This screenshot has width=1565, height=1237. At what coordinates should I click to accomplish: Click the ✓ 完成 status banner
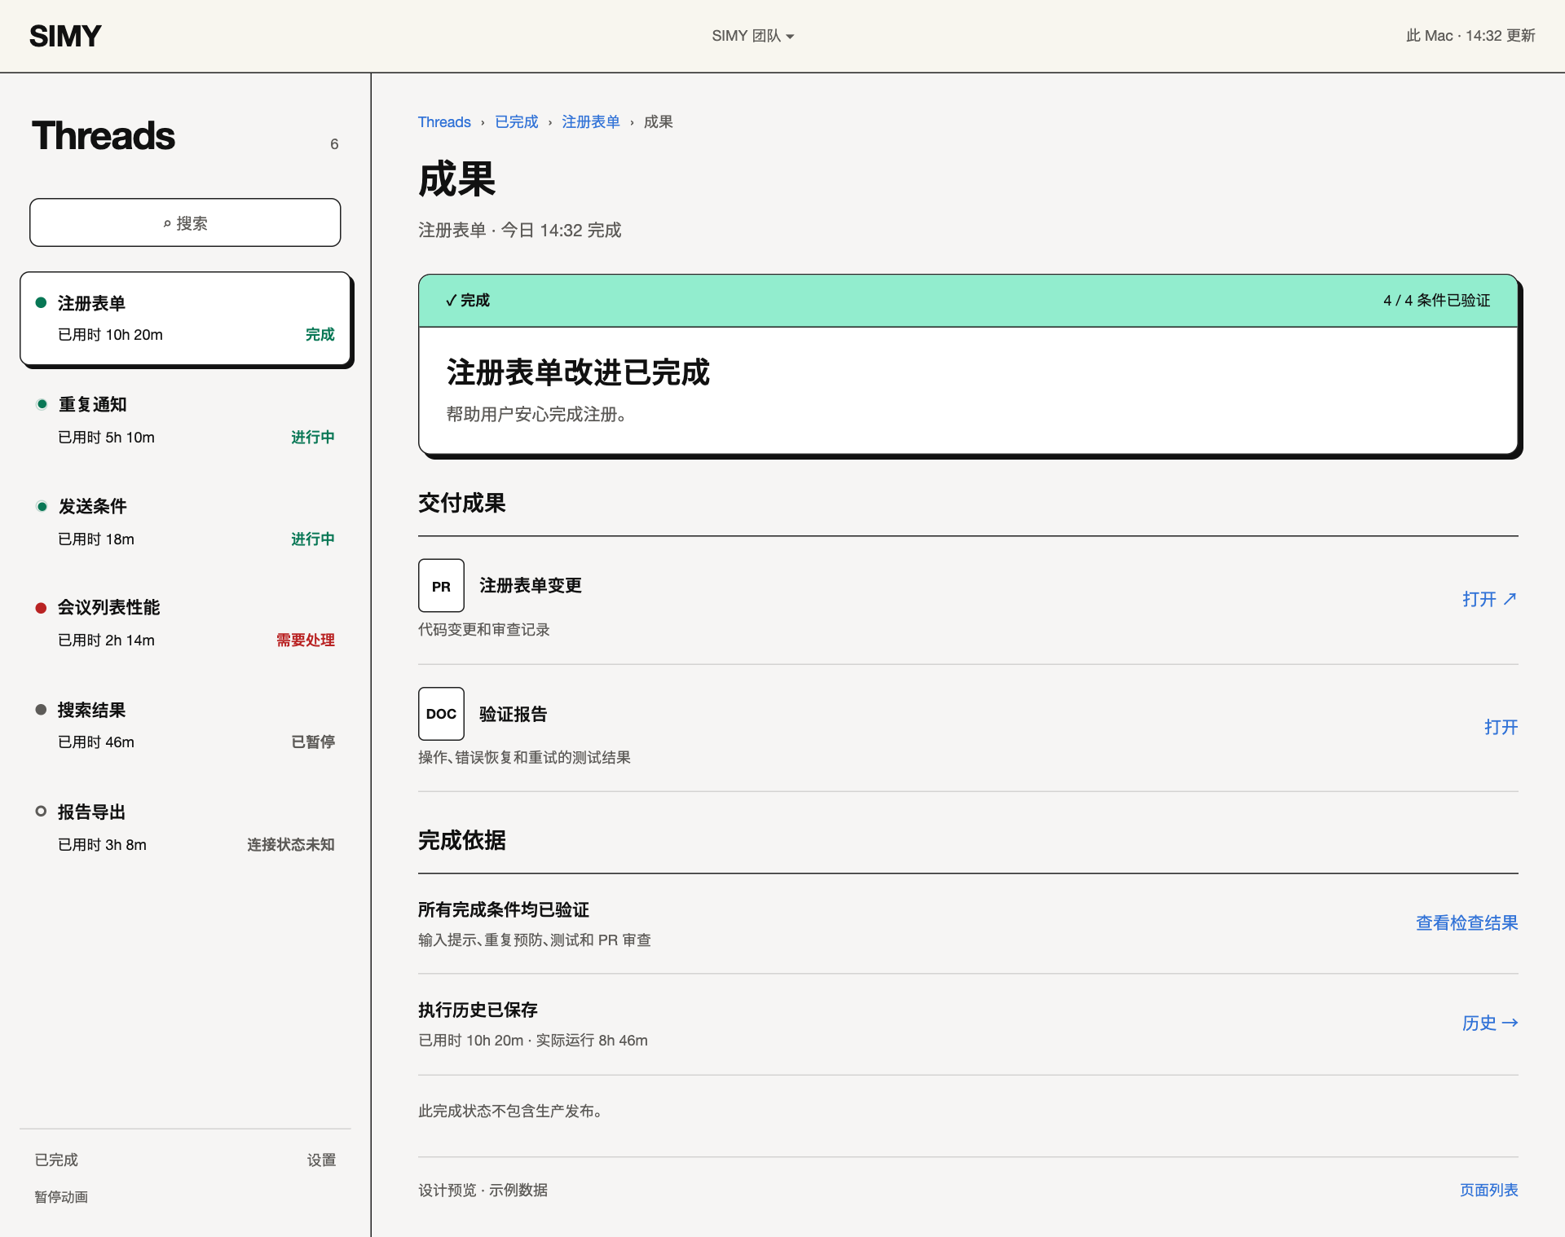coord(968,301)
